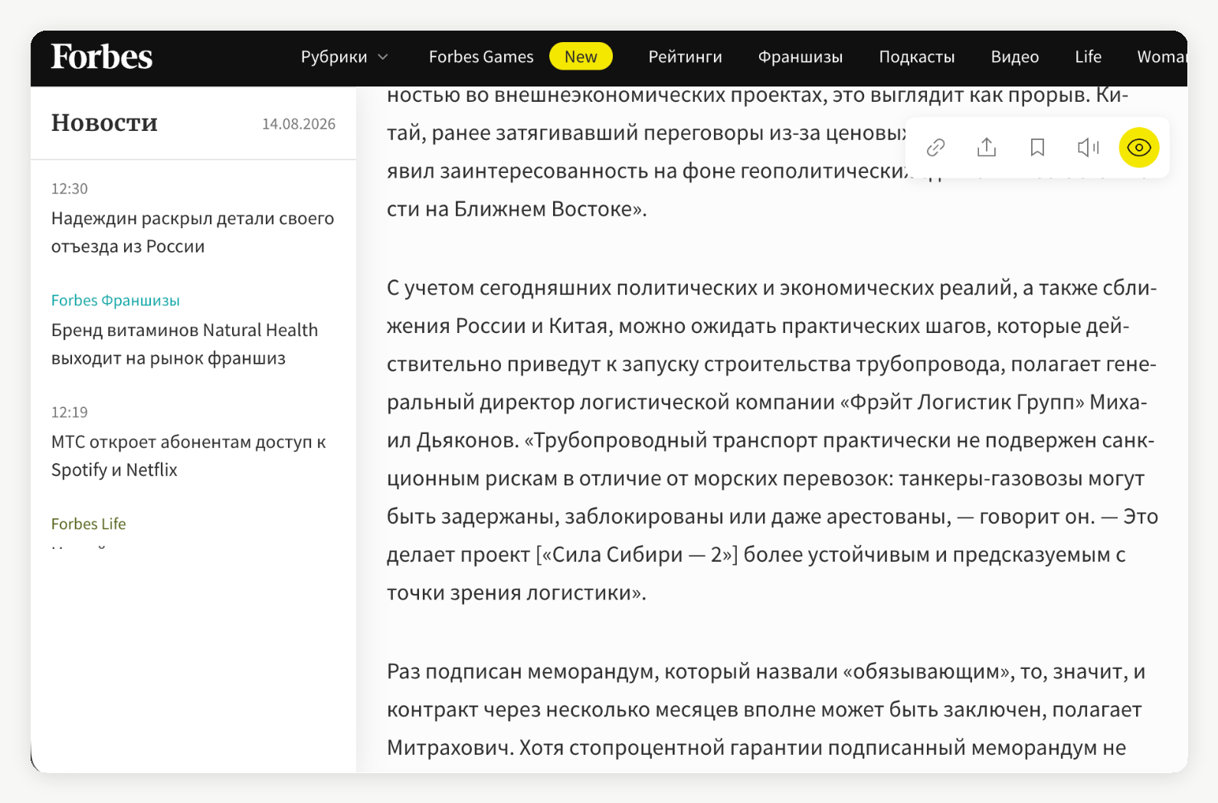Open the Natural Health franchise article
The height and width of the screenshot is (803, 1218).
pos(185,344)
